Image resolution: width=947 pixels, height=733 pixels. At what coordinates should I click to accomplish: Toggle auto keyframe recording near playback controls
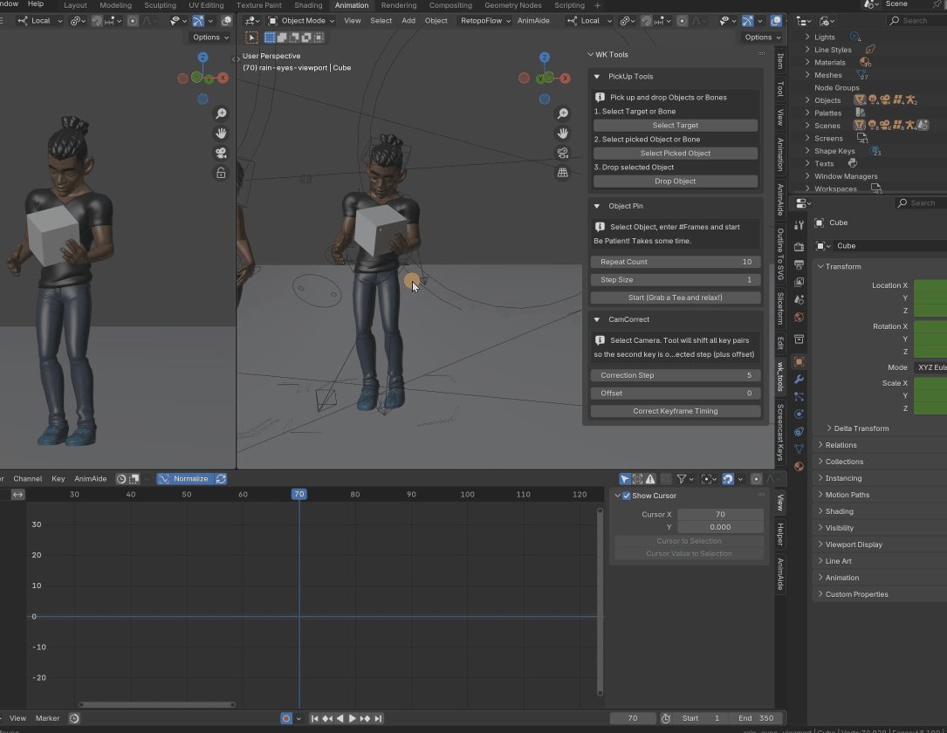pyautogui.click(x=285, y=718)
